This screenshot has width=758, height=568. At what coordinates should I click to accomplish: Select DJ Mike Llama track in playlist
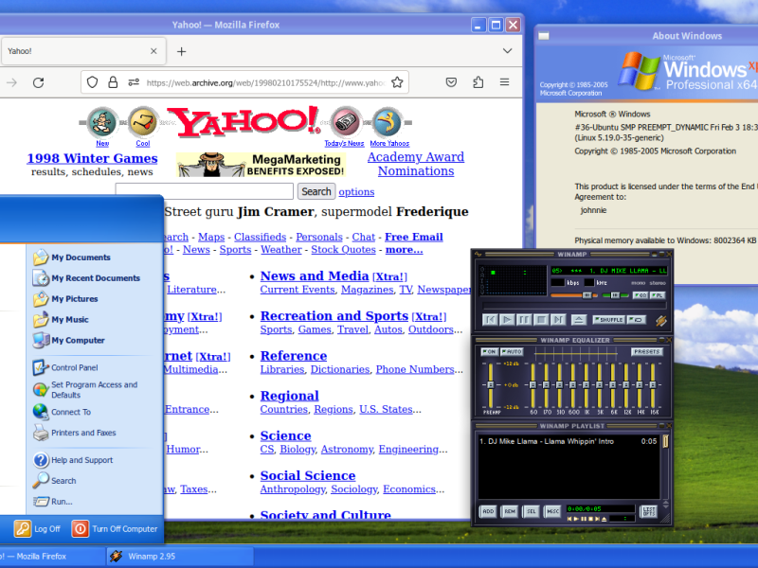click(x=568, y=441)
